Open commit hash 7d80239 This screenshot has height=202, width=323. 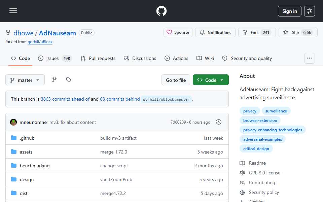178,122
